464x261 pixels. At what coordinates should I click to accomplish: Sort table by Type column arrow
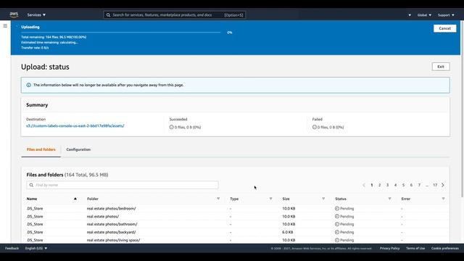tap(270, 199)
